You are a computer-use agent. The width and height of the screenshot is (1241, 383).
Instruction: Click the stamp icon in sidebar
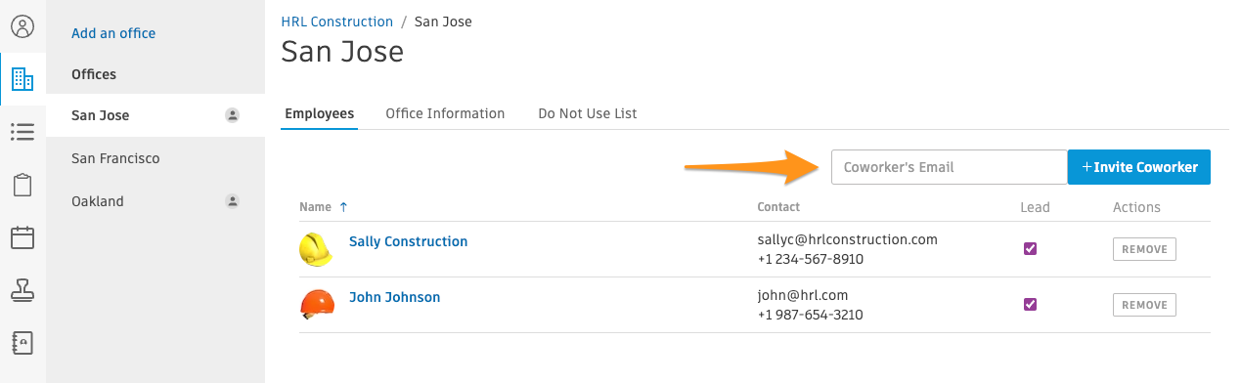22,290
